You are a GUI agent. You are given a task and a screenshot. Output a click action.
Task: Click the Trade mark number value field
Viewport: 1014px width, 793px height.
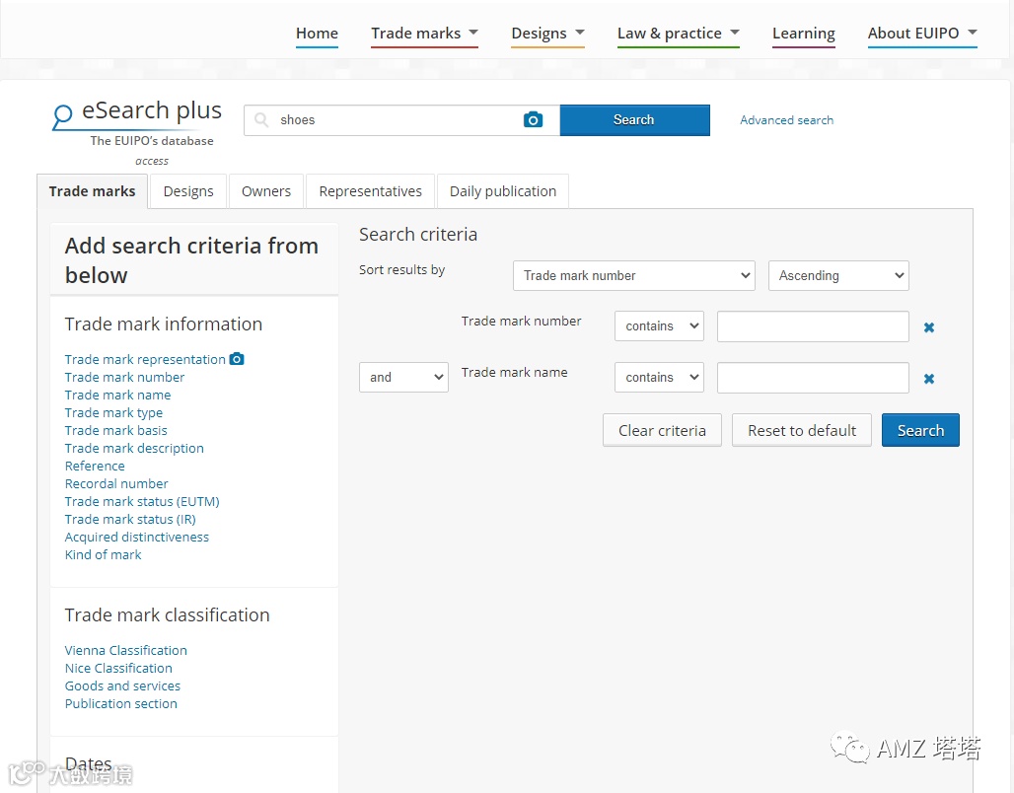tap(812, 326)
